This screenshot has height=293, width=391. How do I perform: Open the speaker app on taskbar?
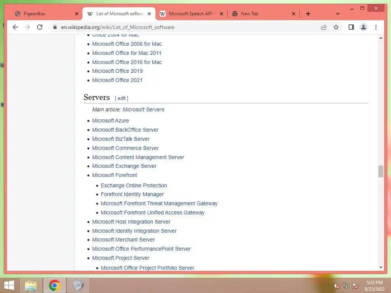click(x=78, y=285)
